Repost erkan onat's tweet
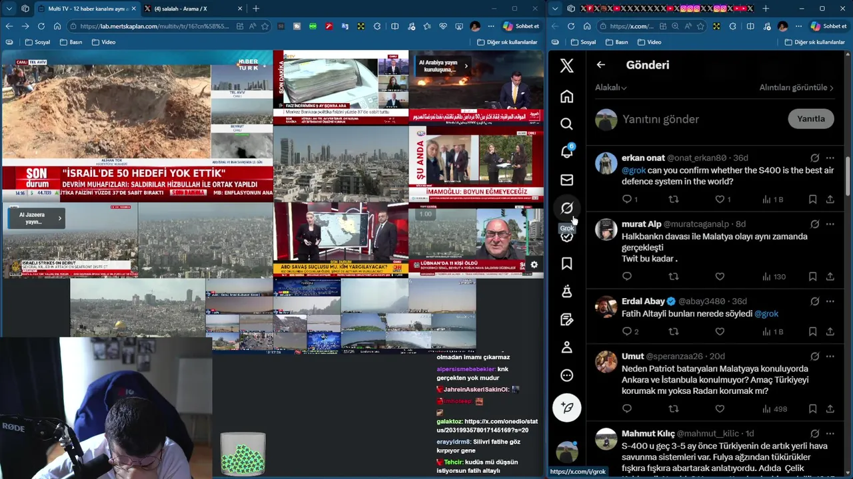This screenshot has height=479, width=853. click(x=673, y=199)
